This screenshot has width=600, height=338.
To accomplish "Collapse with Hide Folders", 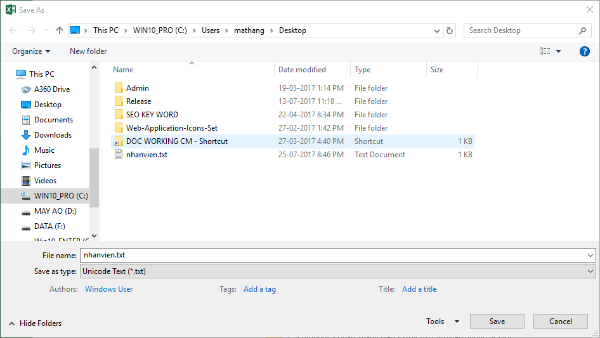I will tap(35, 323).
